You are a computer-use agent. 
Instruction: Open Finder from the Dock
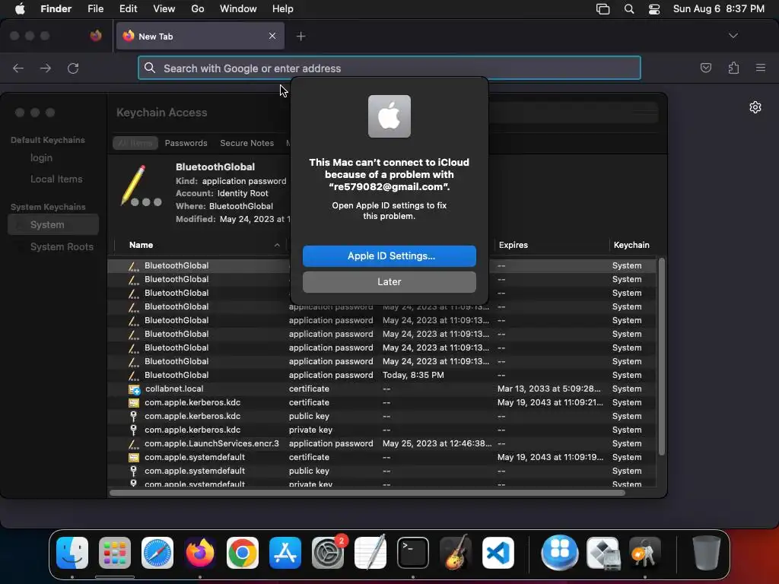click(72, 553)
